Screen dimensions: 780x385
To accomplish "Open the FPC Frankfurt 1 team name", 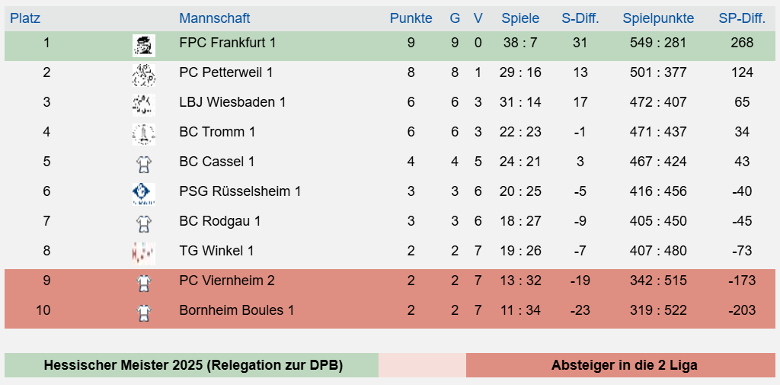I will 227,43.
